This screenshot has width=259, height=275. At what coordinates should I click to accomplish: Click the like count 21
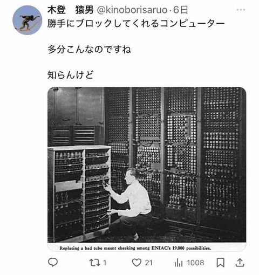click(149, 263)
